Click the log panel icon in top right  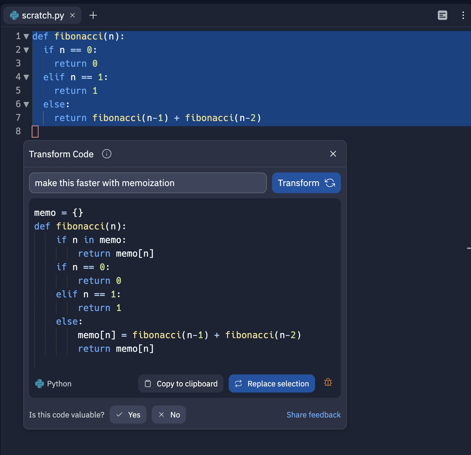tap(443, 15)
